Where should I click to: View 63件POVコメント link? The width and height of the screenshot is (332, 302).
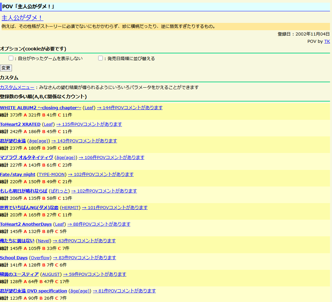click(x=84, y=241)
